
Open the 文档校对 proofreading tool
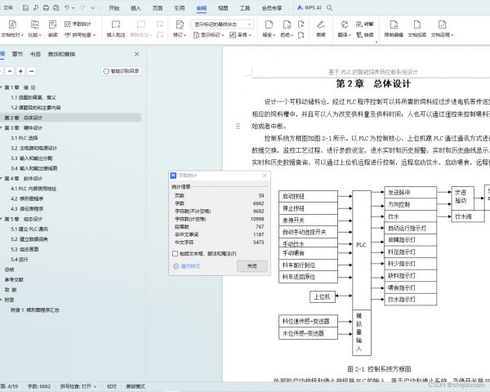tap(12, 29)
